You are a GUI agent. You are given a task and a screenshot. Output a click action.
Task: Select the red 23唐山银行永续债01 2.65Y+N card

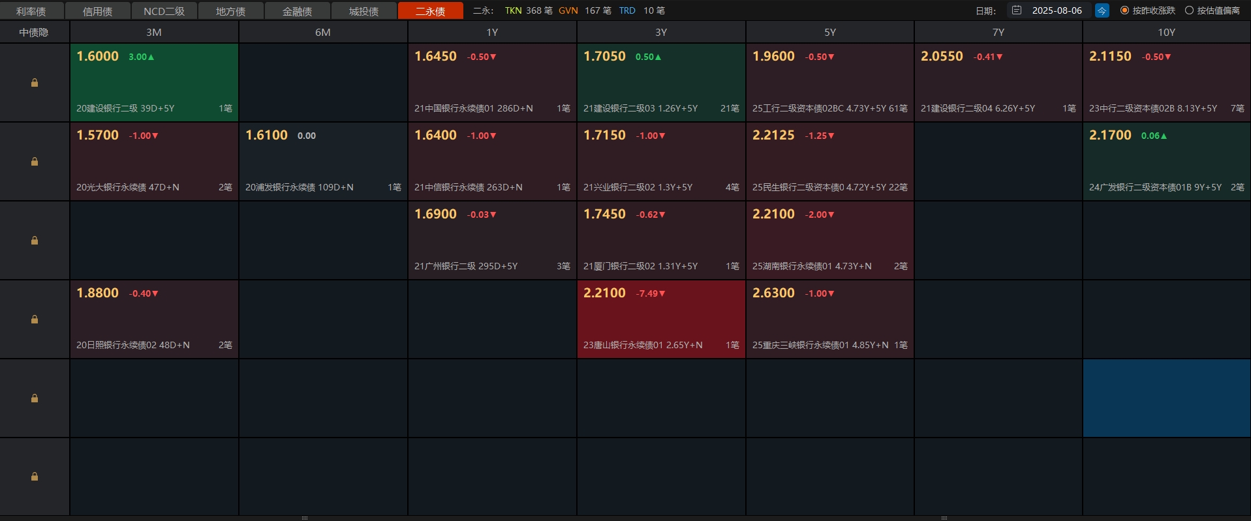(661, 319)
